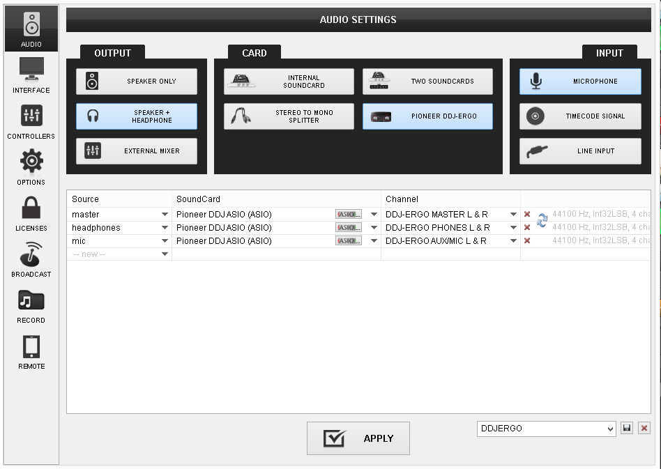Open DDJ-ERGO MASTER channel dropdown

[513, 215]
